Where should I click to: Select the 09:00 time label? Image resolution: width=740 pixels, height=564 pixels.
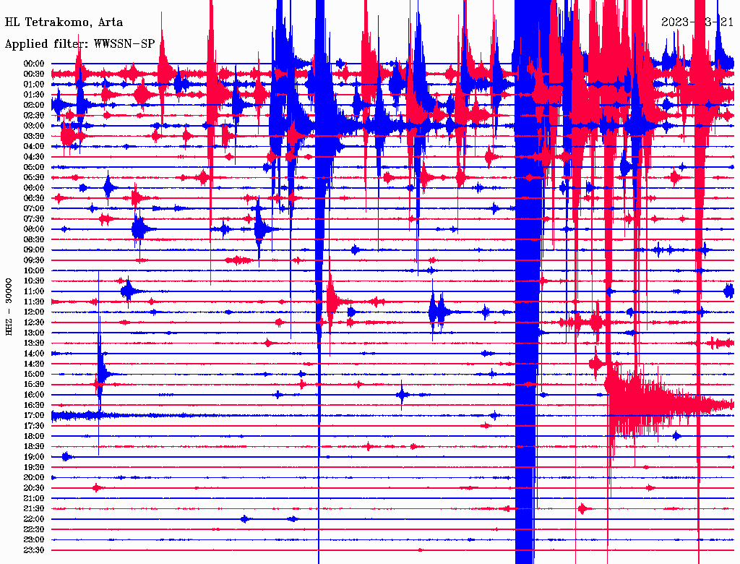click(34, 250)
